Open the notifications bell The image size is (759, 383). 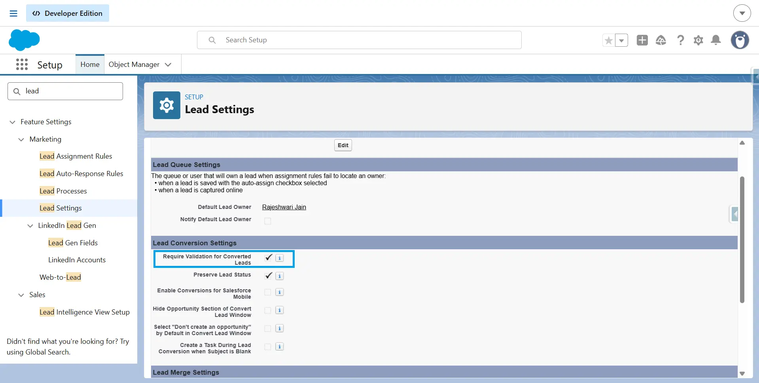click(x=716, y=40)
